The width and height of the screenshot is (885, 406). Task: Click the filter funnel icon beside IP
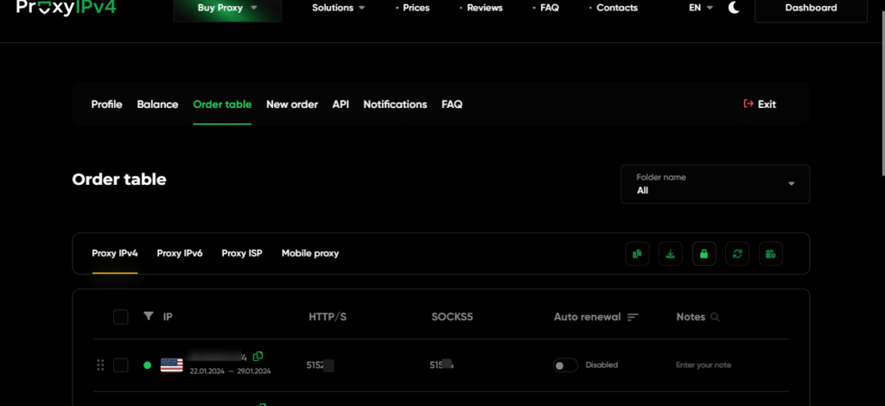pyautogui.click(x=148, y=317)
